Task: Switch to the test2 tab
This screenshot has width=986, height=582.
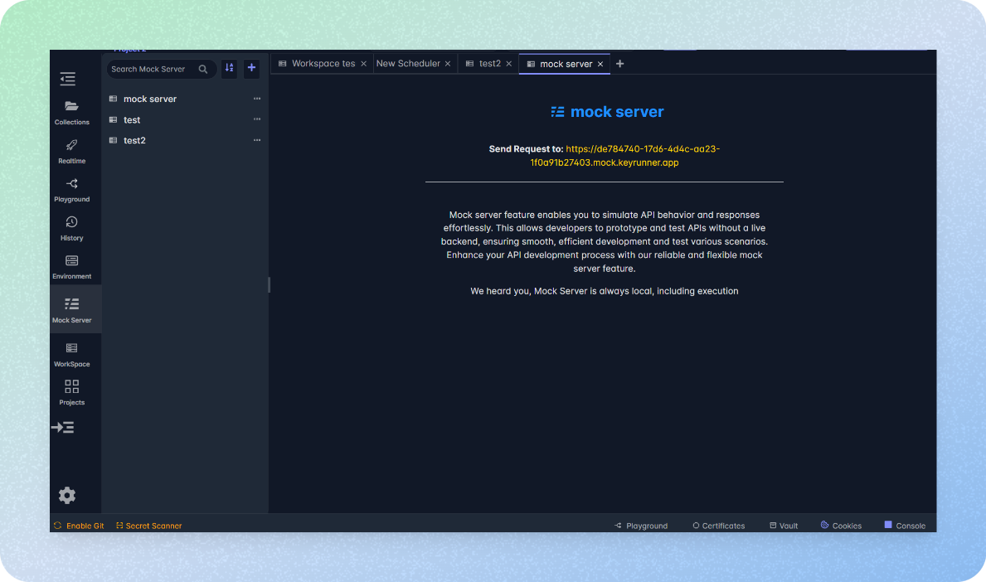Action: click(x=488, y=63)
